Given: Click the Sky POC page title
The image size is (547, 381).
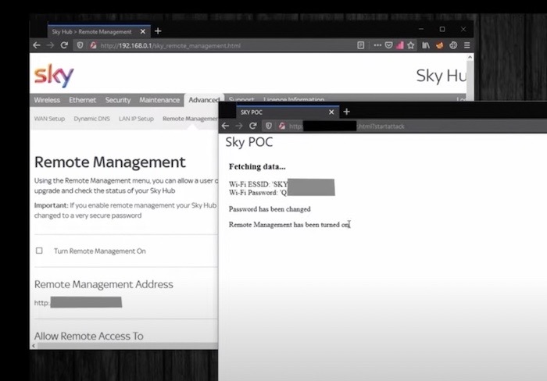Looking at the screenshot, I should [x=249, y=142].
